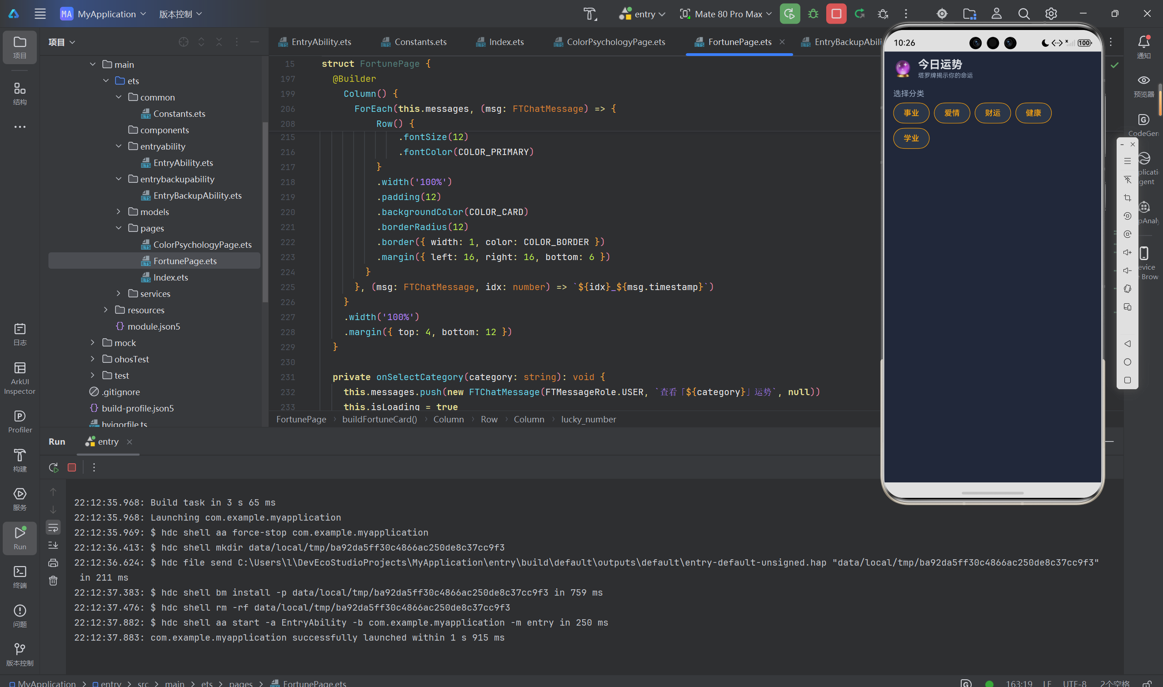Click the project tree vertical scrollbar

click(265, 212)
